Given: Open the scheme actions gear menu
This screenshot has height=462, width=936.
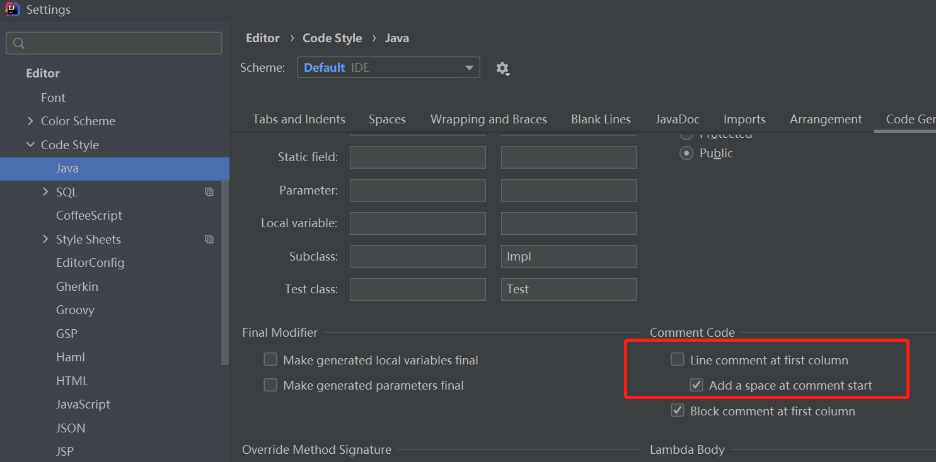Looking at the screenshot, I should [x=502, y=68].
